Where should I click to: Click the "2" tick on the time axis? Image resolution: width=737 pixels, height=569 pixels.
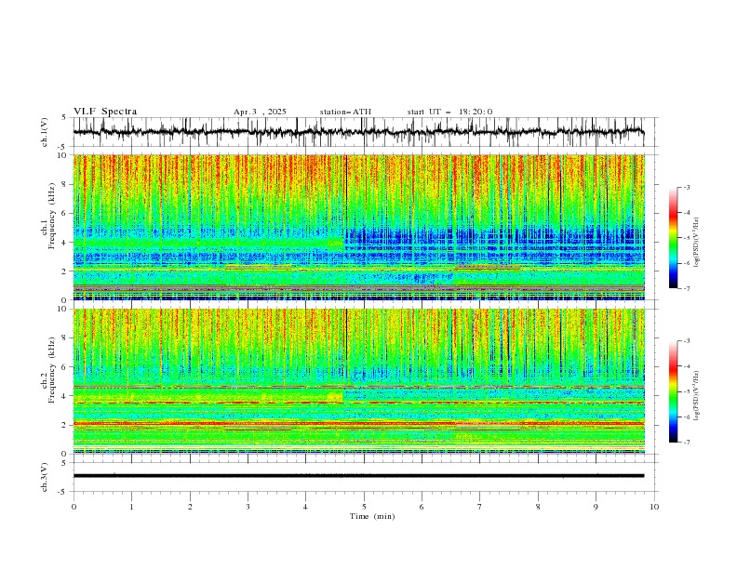(x=190, y=507)
